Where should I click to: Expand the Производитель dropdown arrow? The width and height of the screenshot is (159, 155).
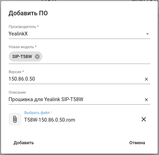(x=148, y=34)
